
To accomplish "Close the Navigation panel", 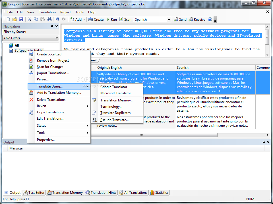I will tap(57, 26).
